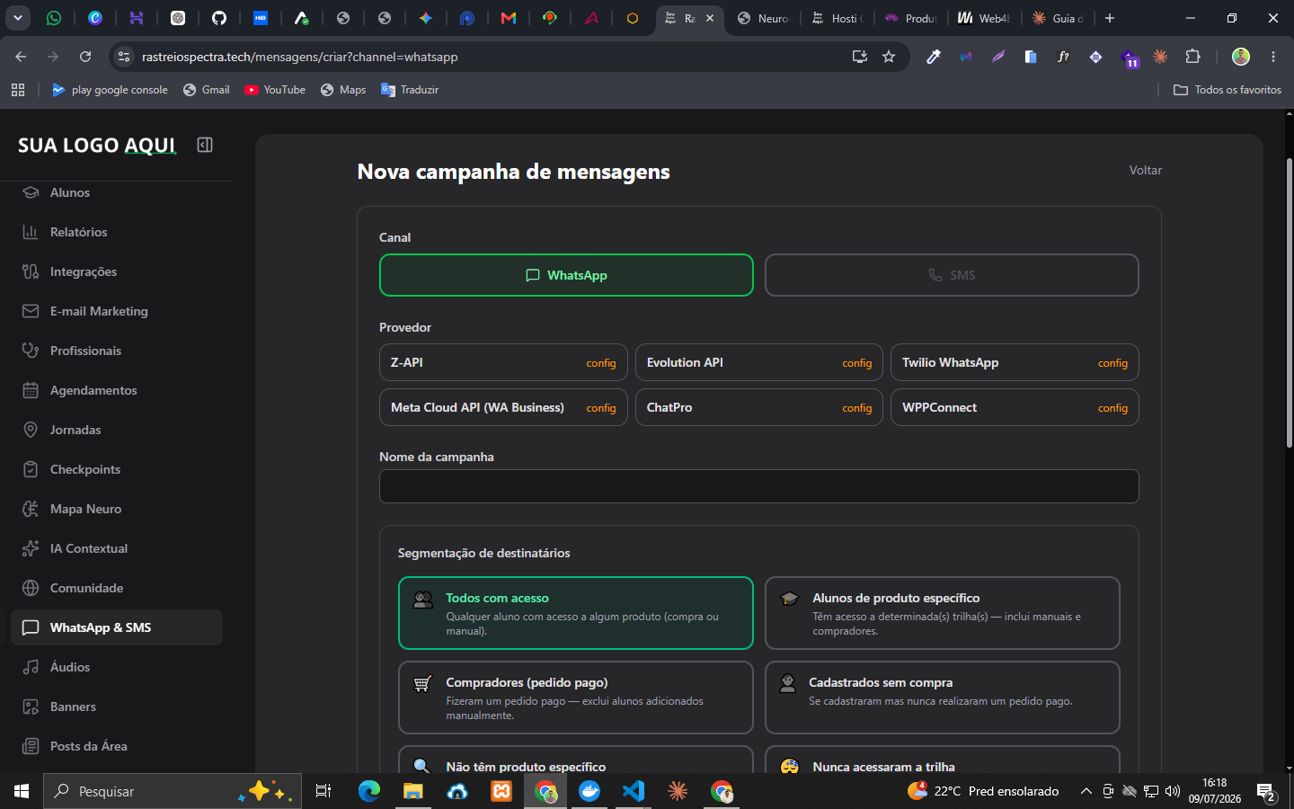Click Comunidade globe icon
1294x809 pixels.
pos(31,588)
